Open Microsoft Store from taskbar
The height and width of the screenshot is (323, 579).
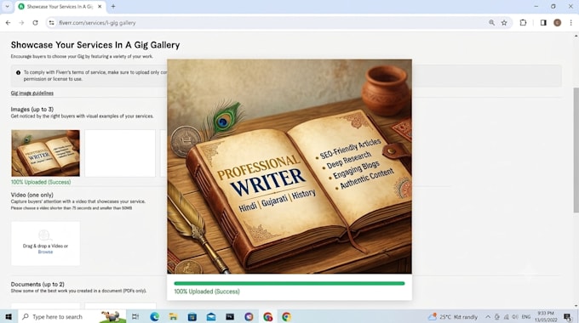pyautogui.click(x=192, y=317)
